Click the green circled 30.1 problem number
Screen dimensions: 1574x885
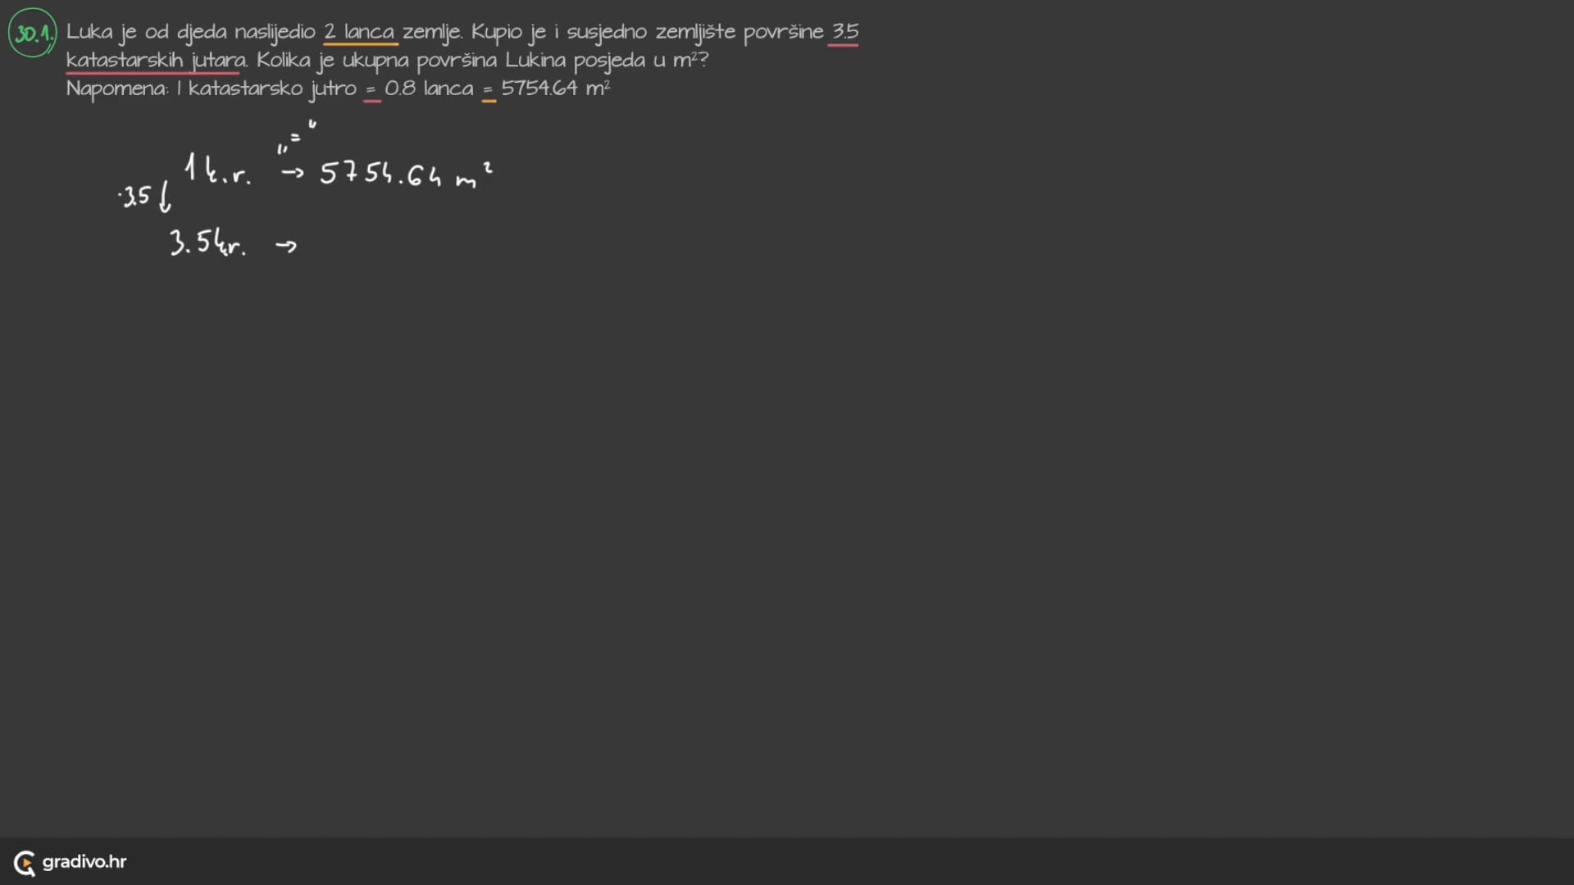click(x=33, y=33)
